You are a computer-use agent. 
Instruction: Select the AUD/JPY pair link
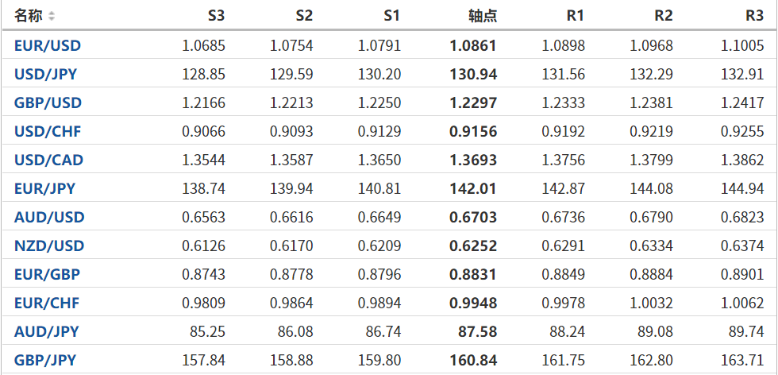[x=46, y=332]
